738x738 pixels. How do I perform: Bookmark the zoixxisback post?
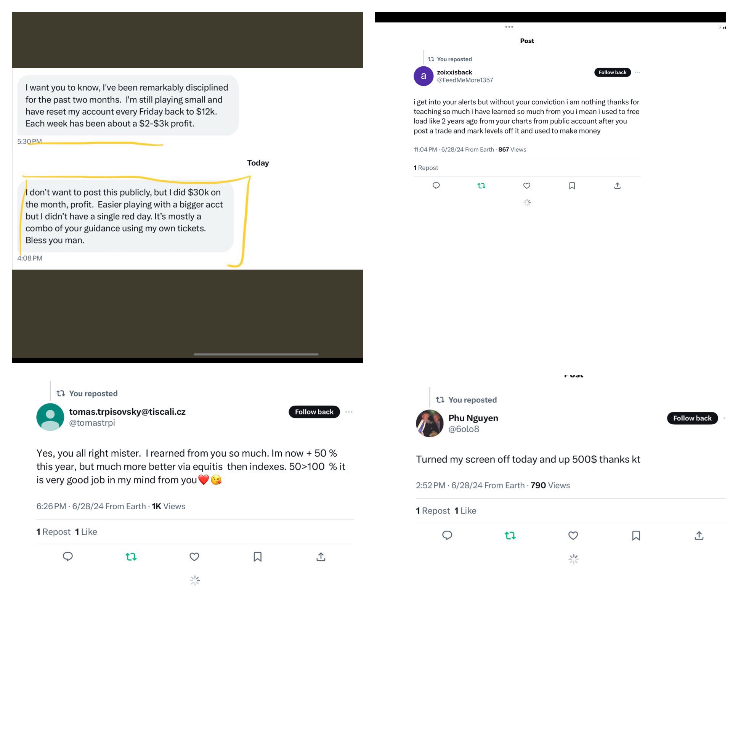(x=572, y=186)
